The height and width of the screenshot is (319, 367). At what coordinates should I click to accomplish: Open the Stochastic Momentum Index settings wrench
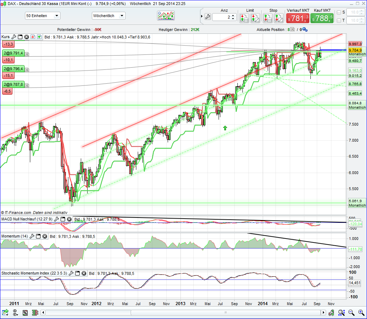tap(70, 273)
